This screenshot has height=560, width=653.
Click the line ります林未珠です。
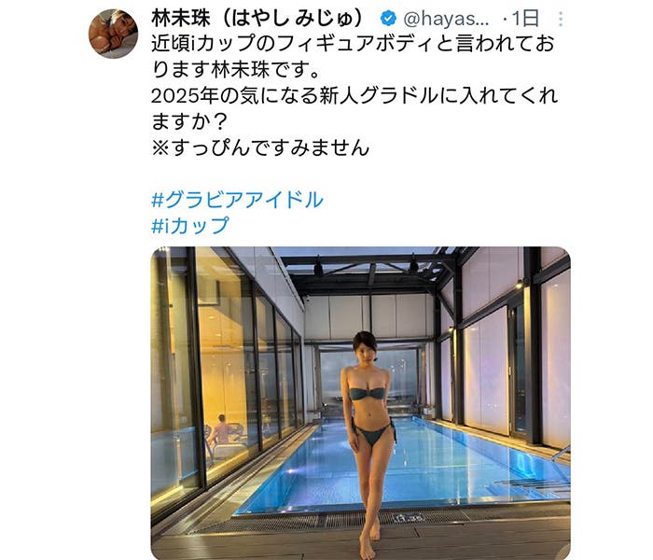[236, 70]
